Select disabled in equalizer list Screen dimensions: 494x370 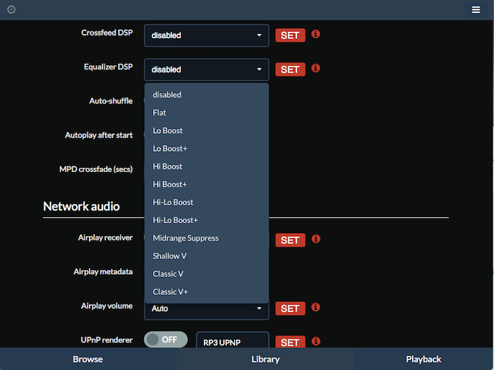pos(207,95)
